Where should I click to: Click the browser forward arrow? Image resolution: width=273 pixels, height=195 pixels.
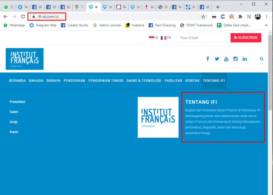(14, 17)
